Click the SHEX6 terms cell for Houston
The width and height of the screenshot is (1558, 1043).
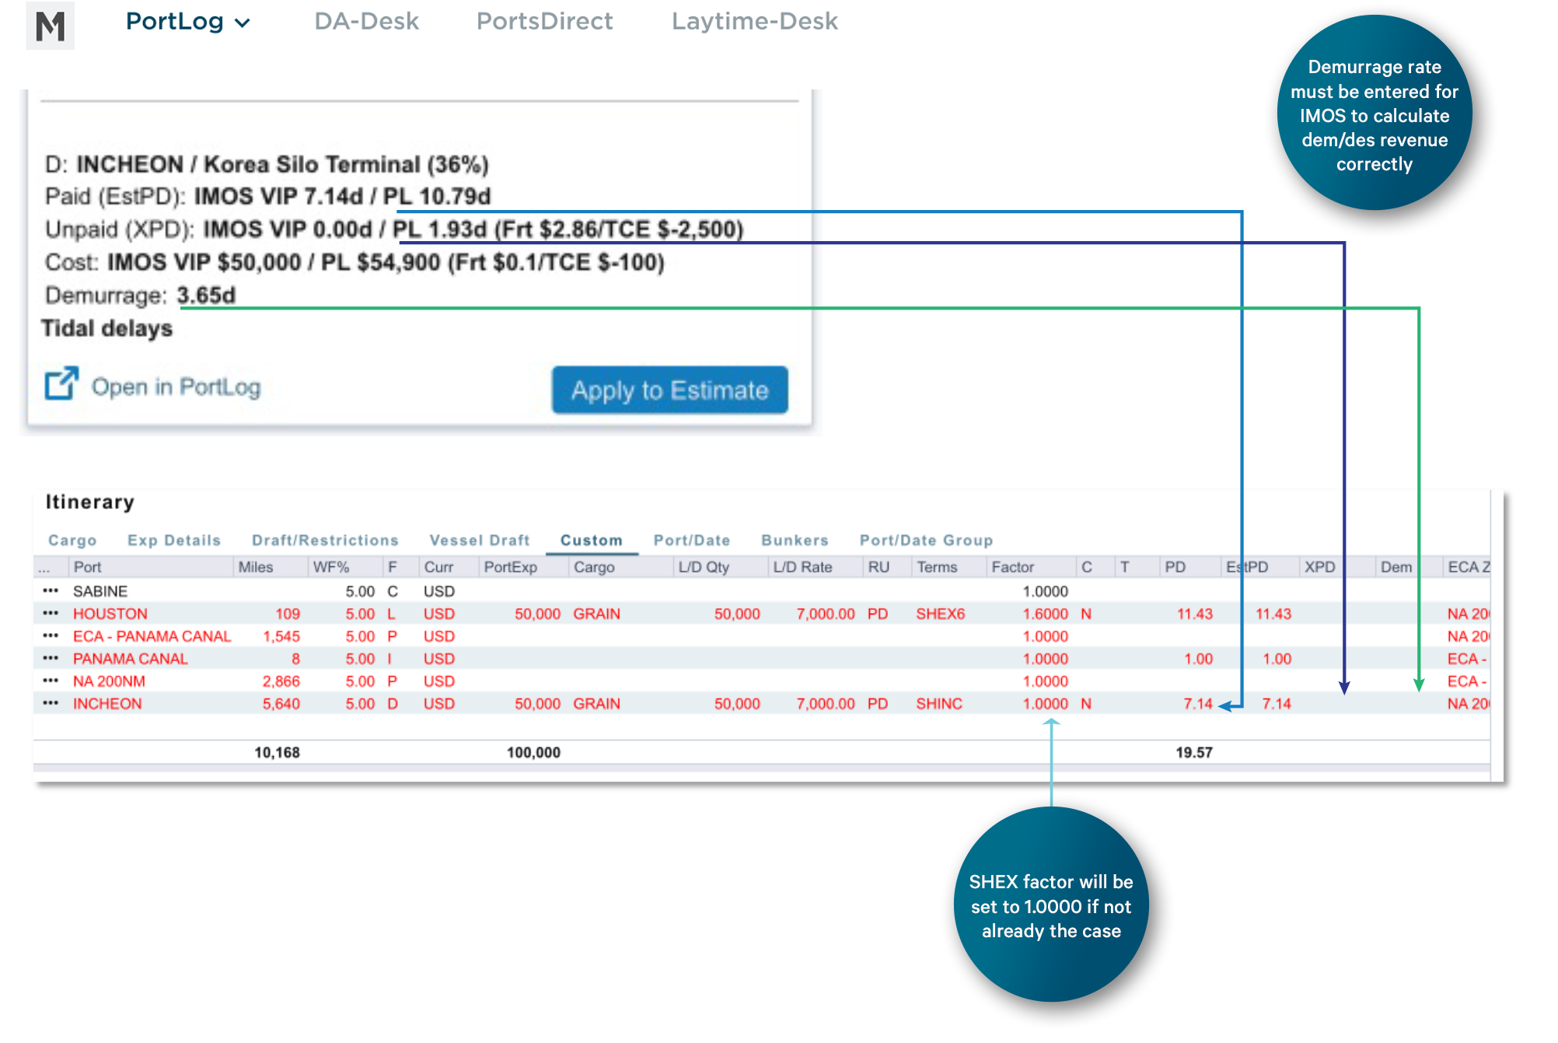click(x=940, y=614)
